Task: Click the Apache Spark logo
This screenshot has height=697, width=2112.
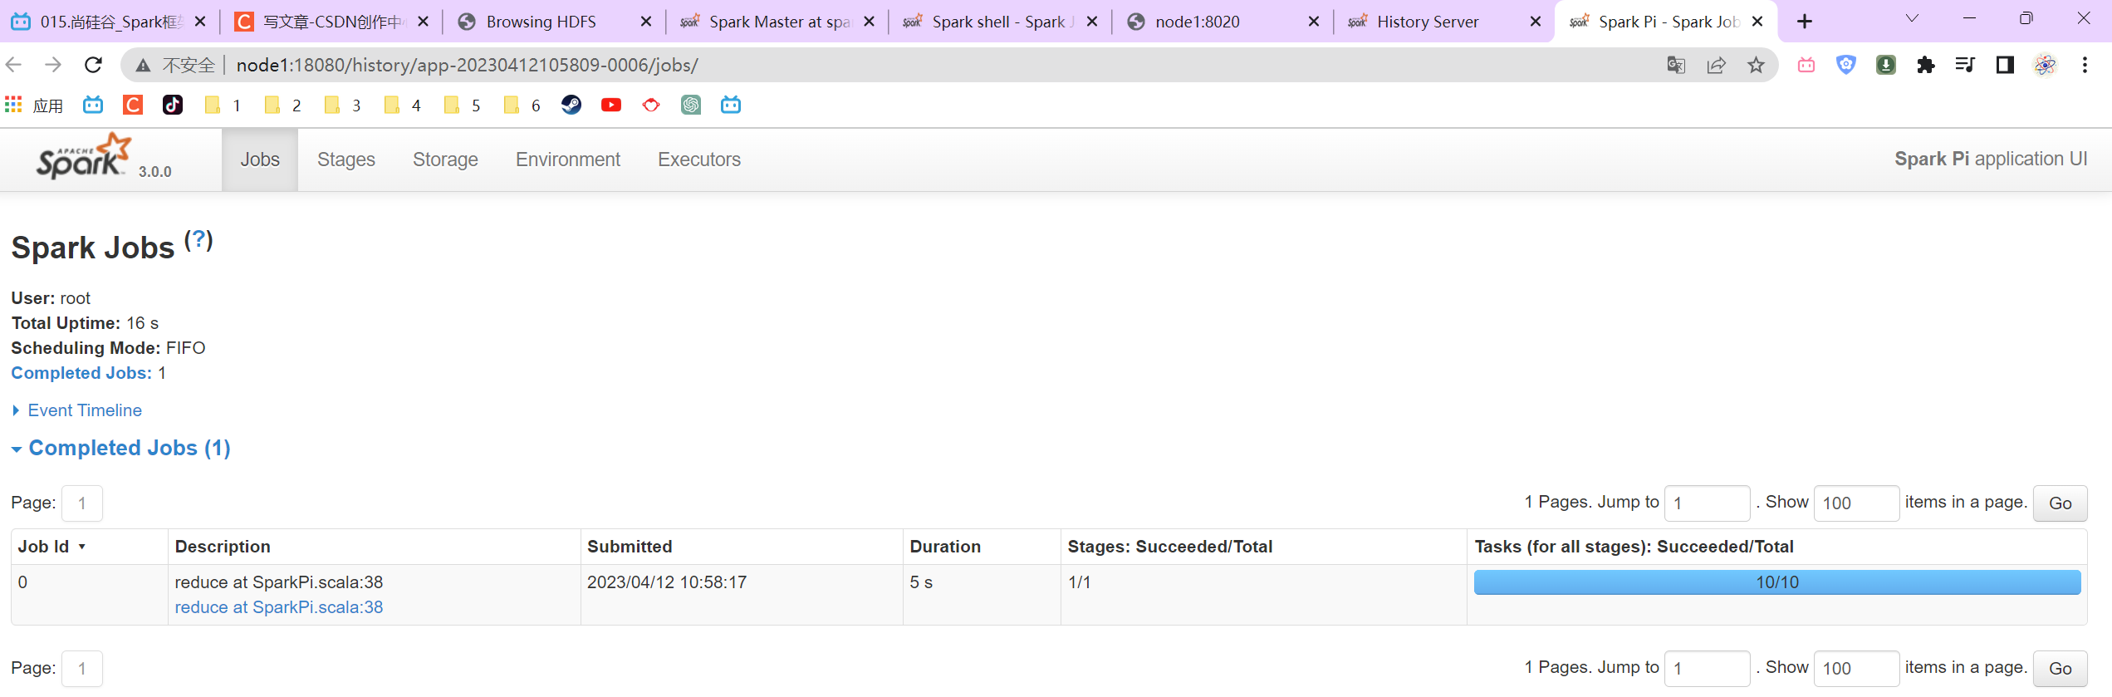Action: (x=83, y=156)
